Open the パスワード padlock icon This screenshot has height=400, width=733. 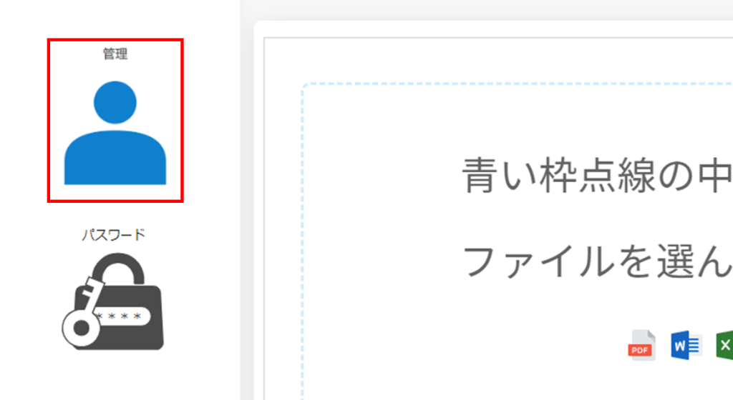[x=113, y=301]
